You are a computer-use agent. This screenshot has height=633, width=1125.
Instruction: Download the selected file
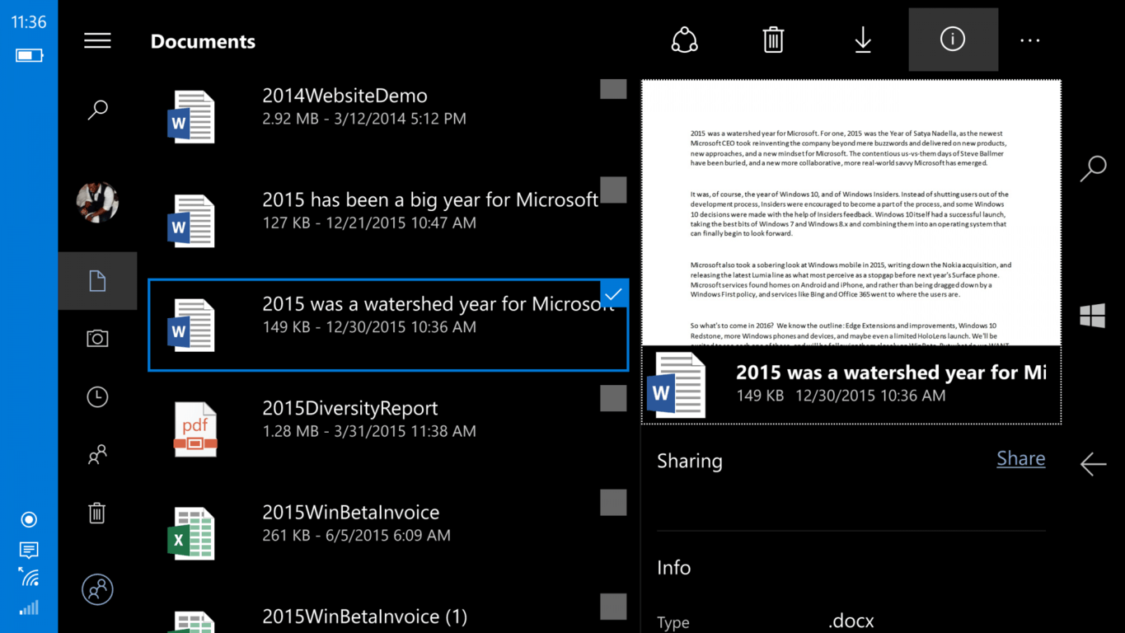pos(863,40)
